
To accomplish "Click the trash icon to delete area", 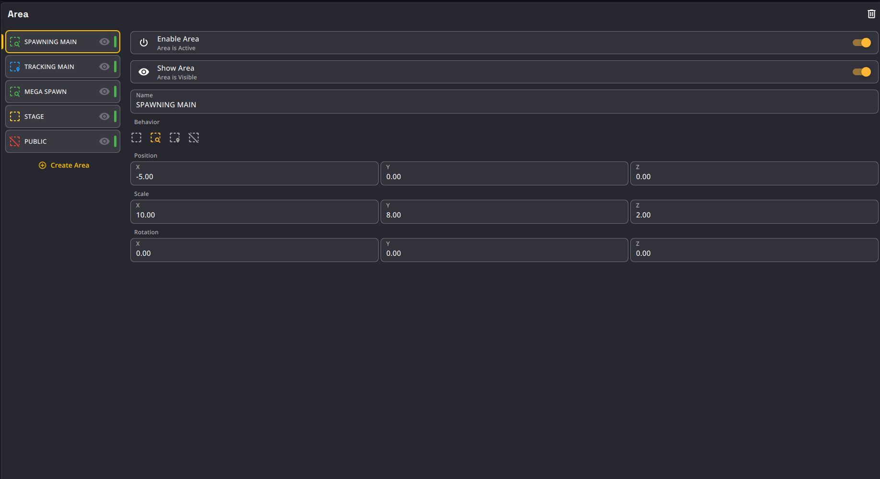I will 871,14.
